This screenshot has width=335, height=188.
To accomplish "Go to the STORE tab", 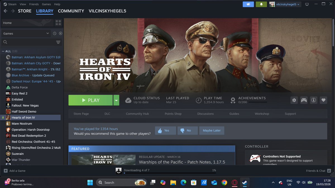I will (25, 11).
